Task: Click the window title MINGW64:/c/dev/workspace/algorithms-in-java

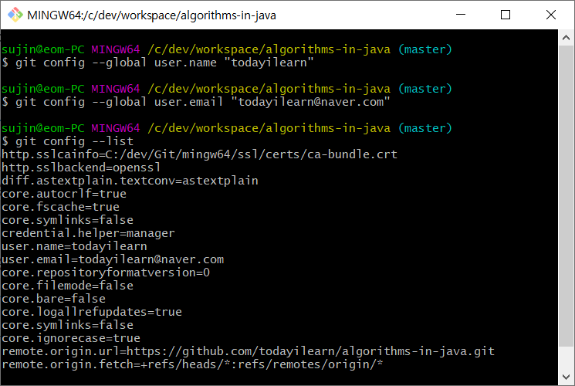Action: [x=151, y=15]
